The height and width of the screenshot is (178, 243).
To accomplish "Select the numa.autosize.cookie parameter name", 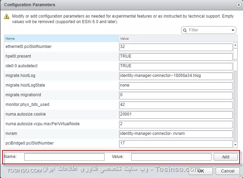I will pos(26,114).
